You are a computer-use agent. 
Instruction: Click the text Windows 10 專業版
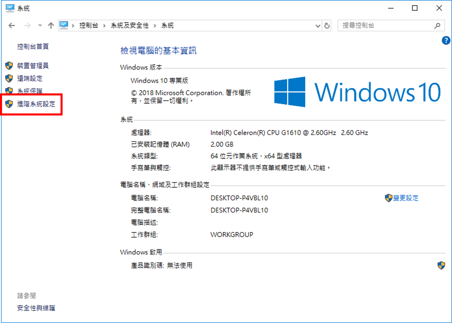click(160, 80)
